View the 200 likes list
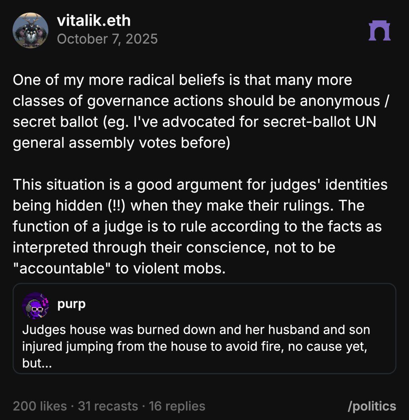 click(40, 406)
